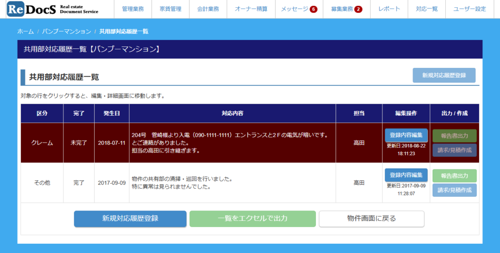Click the ReDocS logo
Image resolution: width=500 pixels, height=253 pixels.
coord(53,9)
